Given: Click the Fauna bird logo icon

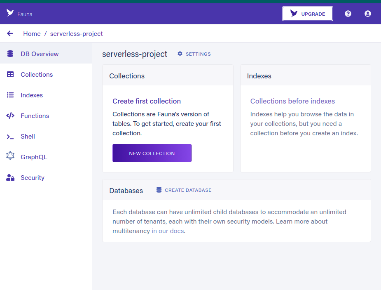Looking at the screenshot, I should [x=10, y=13].
